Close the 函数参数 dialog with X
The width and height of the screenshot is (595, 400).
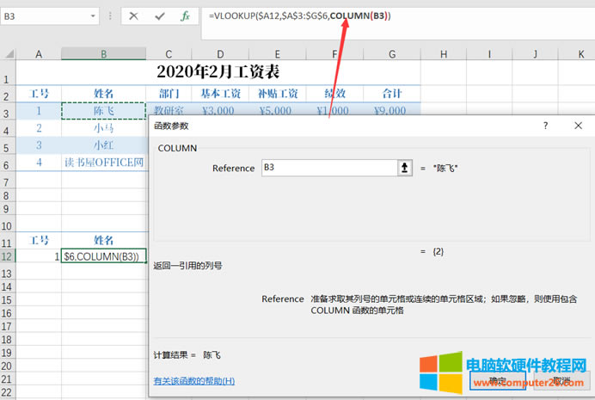[579, 126]
